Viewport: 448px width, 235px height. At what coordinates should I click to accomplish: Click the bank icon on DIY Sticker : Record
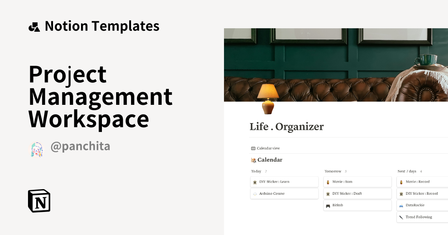click(x=401, y=193)
